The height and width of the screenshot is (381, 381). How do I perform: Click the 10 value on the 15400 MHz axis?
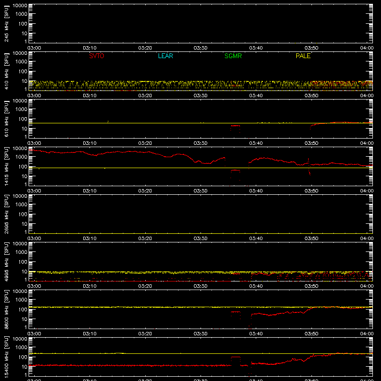tap(24, 367)
